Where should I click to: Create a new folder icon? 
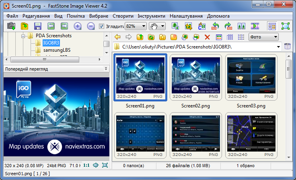(x=173, y=37)
